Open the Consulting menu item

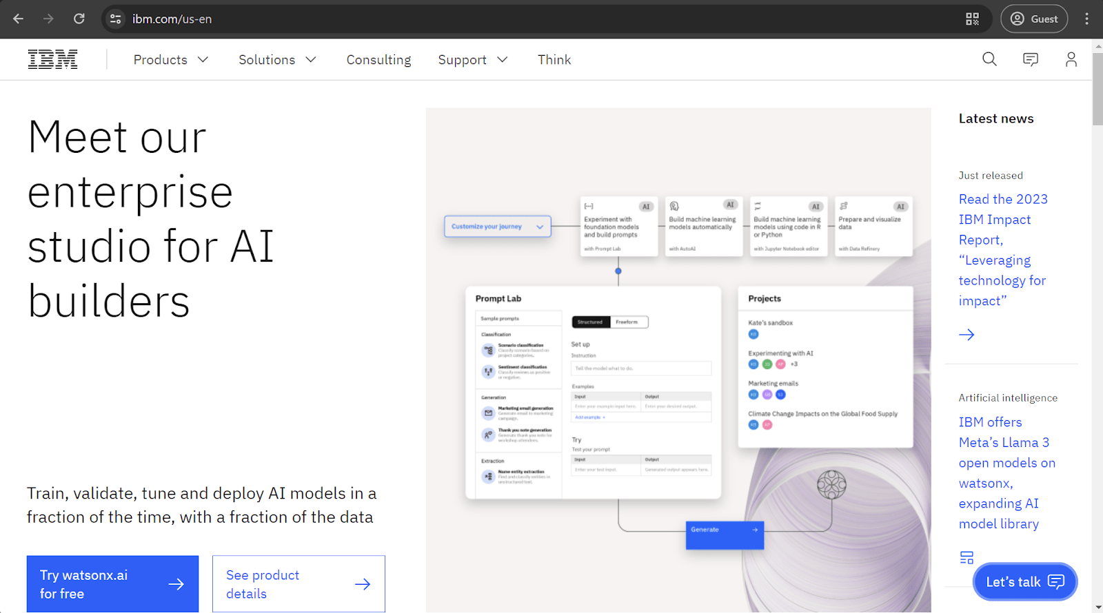pyautogui.click(x=378, y=60)
